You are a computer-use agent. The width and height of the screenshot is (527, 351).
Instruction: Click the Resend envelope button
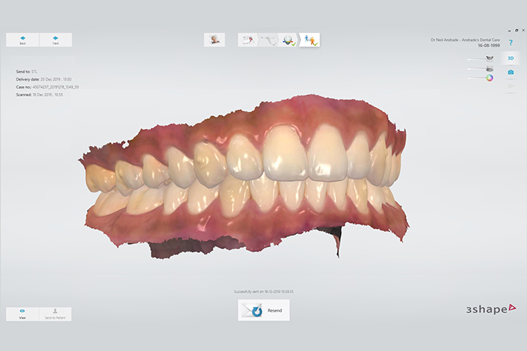point(263,310)
